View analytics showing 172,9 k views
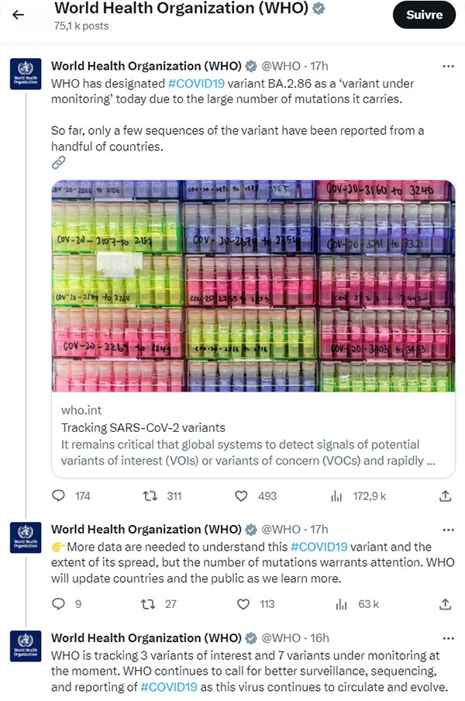Viewport: 465px width, 701px height. (x=336, y=496)
